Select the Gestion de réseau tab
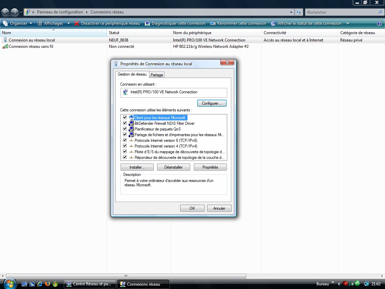Image resolution: width=385 pixels, height=289 pixels. (x=132, y=74)
